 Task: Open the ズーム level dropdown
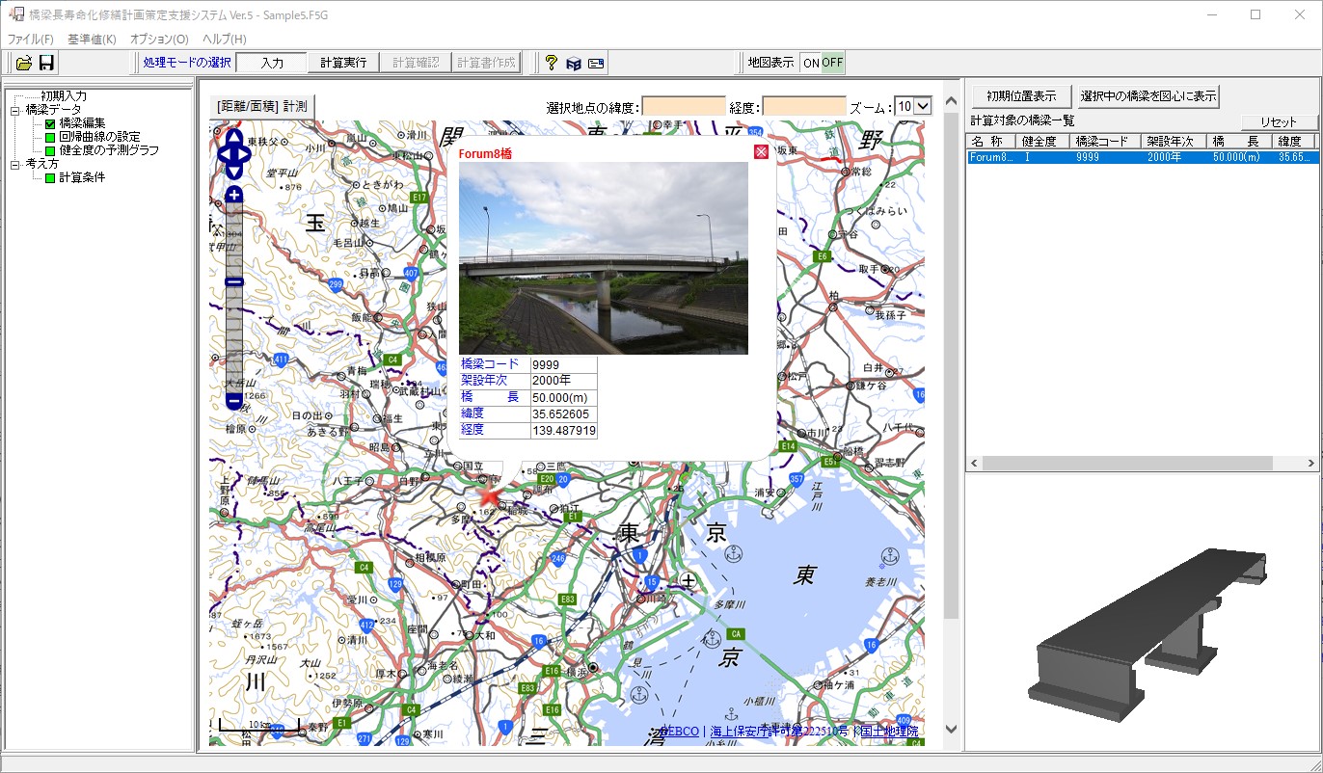pos(922,106)
